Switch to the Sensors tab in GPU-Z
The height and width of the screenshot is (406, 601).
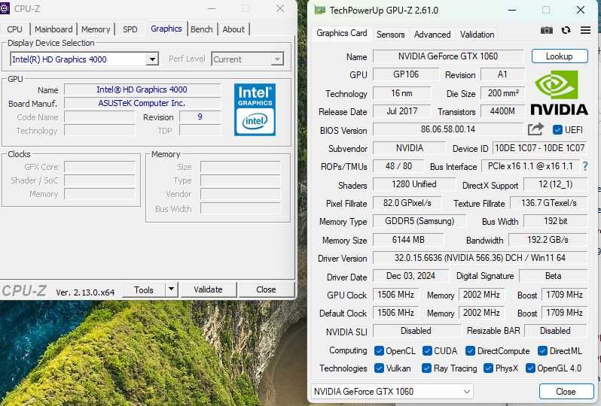point(391,35)
